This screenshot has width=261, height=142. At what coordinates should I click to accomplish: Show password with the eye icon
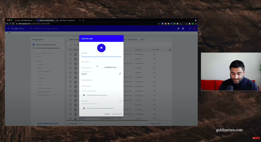tap(120, 101)
